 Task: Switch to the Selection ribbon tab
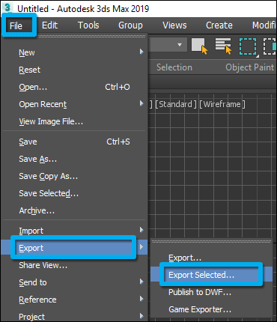tap(174, 67)
